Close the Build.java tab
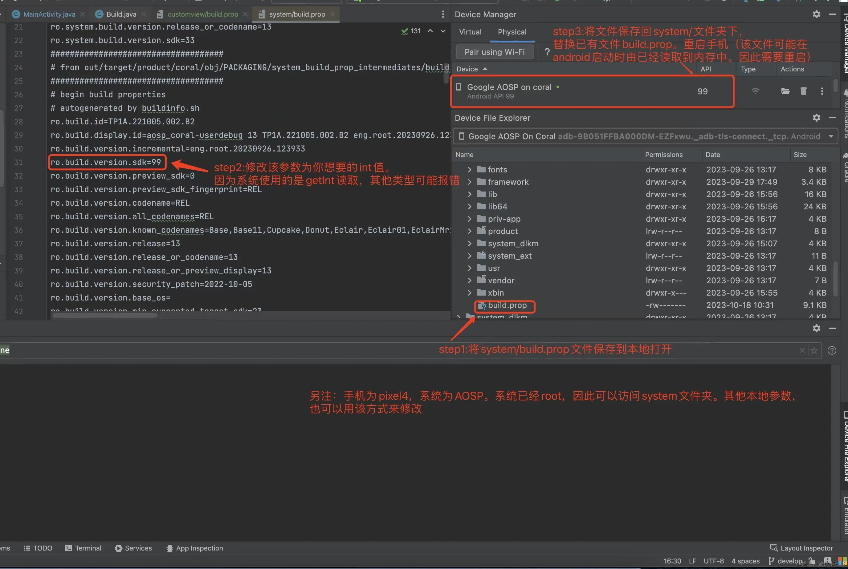The height and width of the screenshot is (569, 848). tap(144, 14)
